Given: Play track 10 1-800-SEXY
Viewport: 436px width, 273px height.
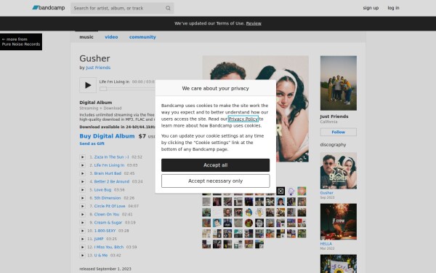Looking at the screenshot, I should click(82, 231).
